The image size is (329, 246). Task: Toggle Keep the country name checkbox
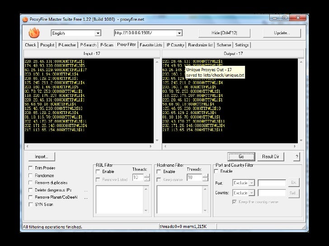point(235,202)
